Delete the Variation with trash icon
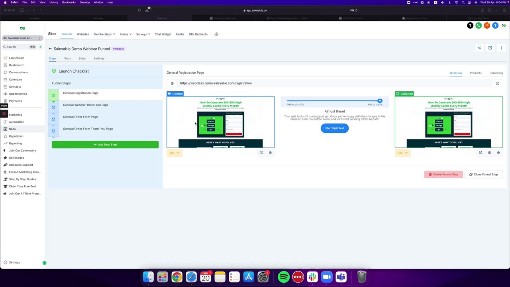This screenshot has width=510, height=287. [489, 153]
